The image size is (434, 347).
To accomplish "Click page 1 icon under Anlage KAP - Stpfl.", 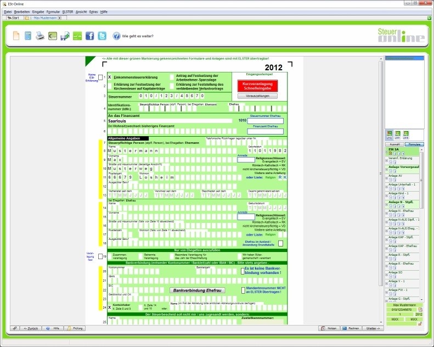I will [x=391, y=241].
